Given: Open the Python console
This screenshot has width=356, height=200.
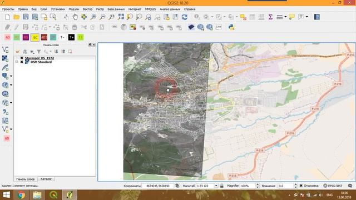Looking at the screenshot, I should pos(231,27).
